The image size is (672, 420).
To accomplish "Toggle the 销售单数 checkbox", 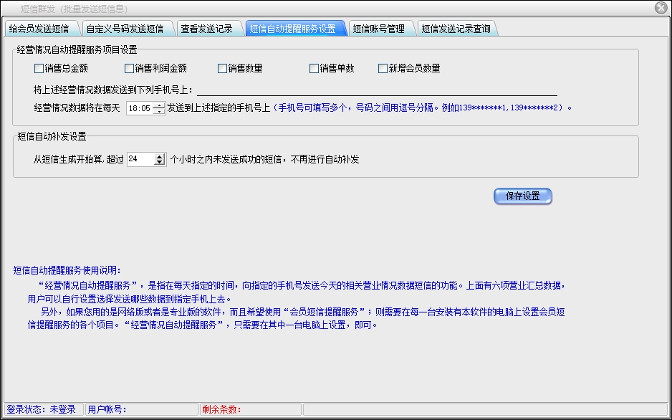I will 314,69.
